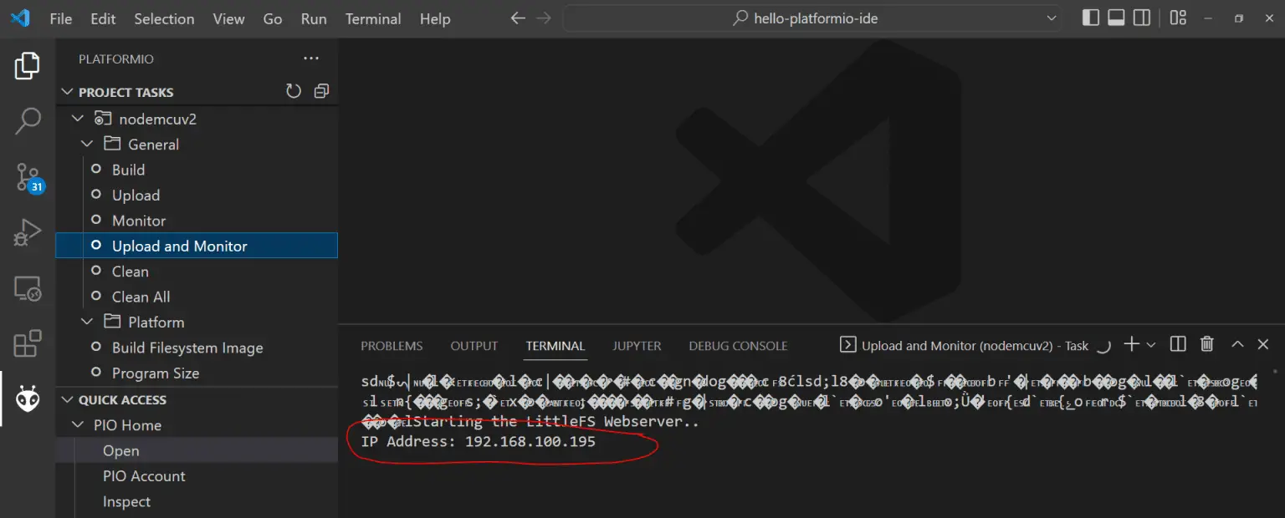Switch to the Debug Console tab
Screen dimensions: 1285x518
click(738, 346)
